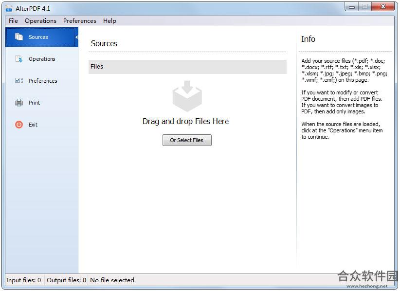Minimize the AlterPDF window
Screen dimensions: 400x291
pyautogui.click(x=352, y=7)
